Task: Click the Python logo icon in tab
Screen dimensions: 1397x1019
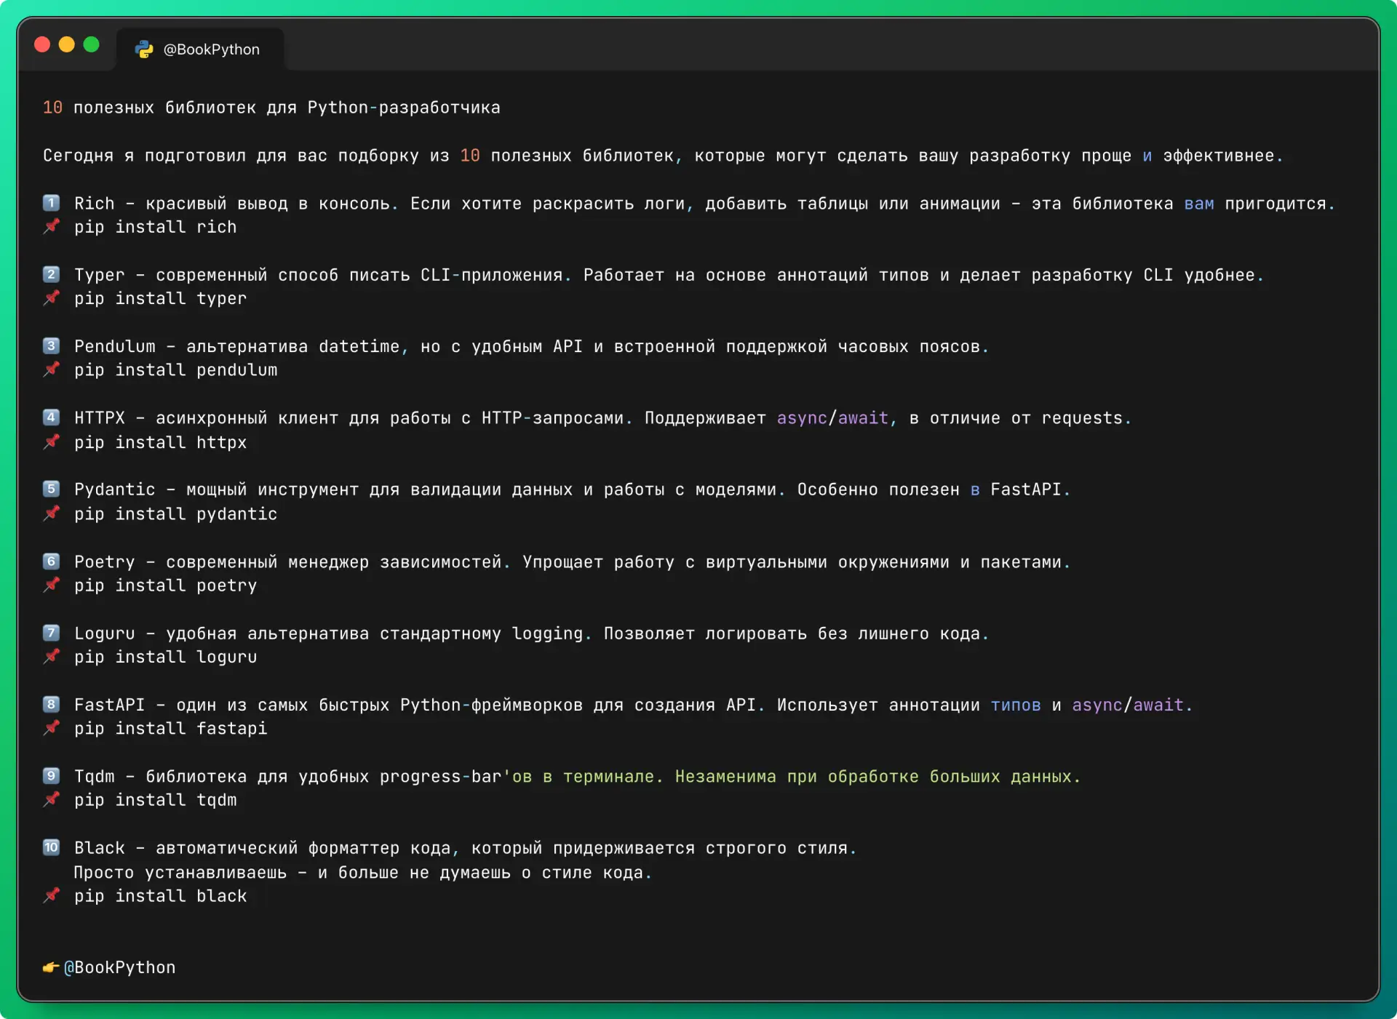Action: tap(144, 49)
